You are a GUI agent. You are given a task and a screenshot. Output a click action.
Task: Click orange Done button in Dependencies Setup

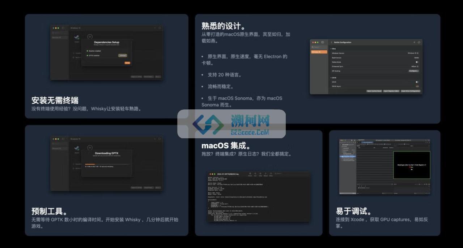(127, 63)
